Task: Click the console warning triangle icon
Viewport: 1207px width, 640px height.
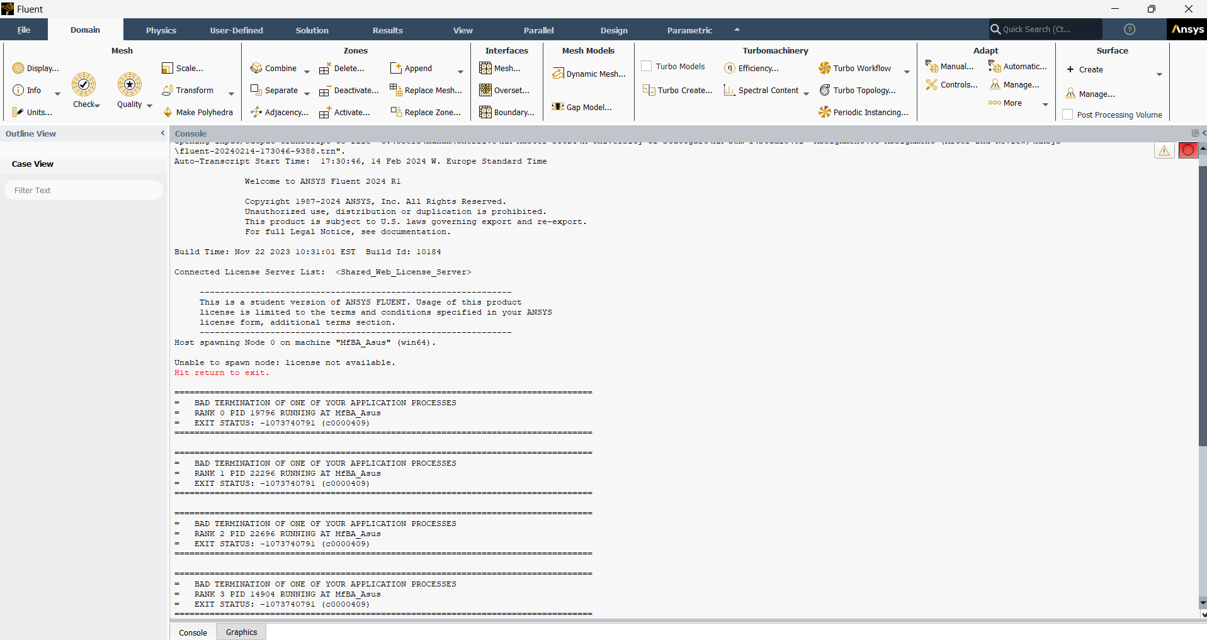Action: (1164, 150)
